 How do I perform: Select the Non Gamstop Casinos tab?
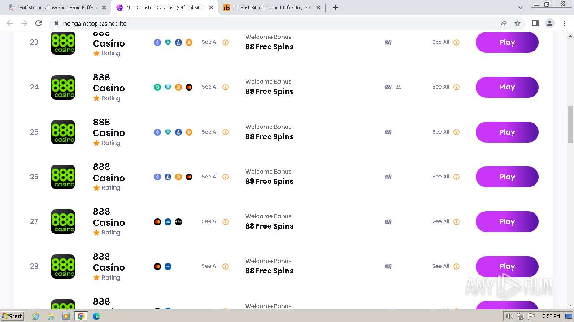point(165,8)
